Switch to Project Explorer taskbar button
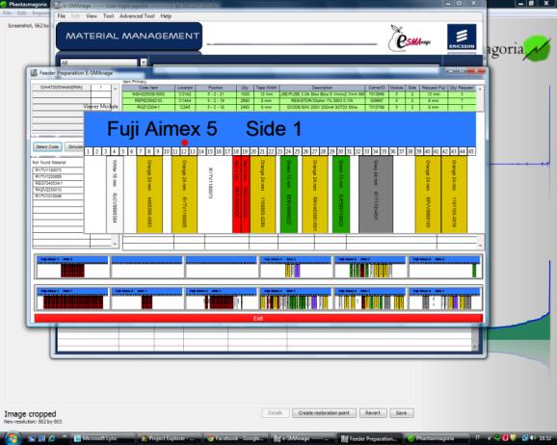Image resolution: width=557 pixels, height=445 pixels. pyautogui.click(x=170, y=438)
